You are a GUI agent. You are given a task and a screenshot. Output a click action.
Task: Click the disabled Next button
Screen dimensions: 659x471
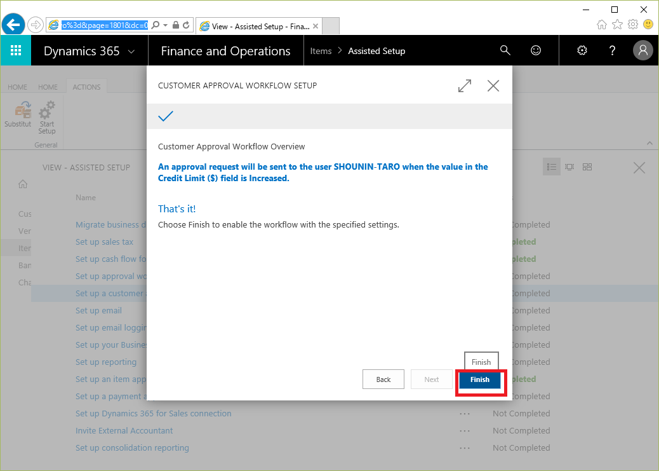(432, 379)
